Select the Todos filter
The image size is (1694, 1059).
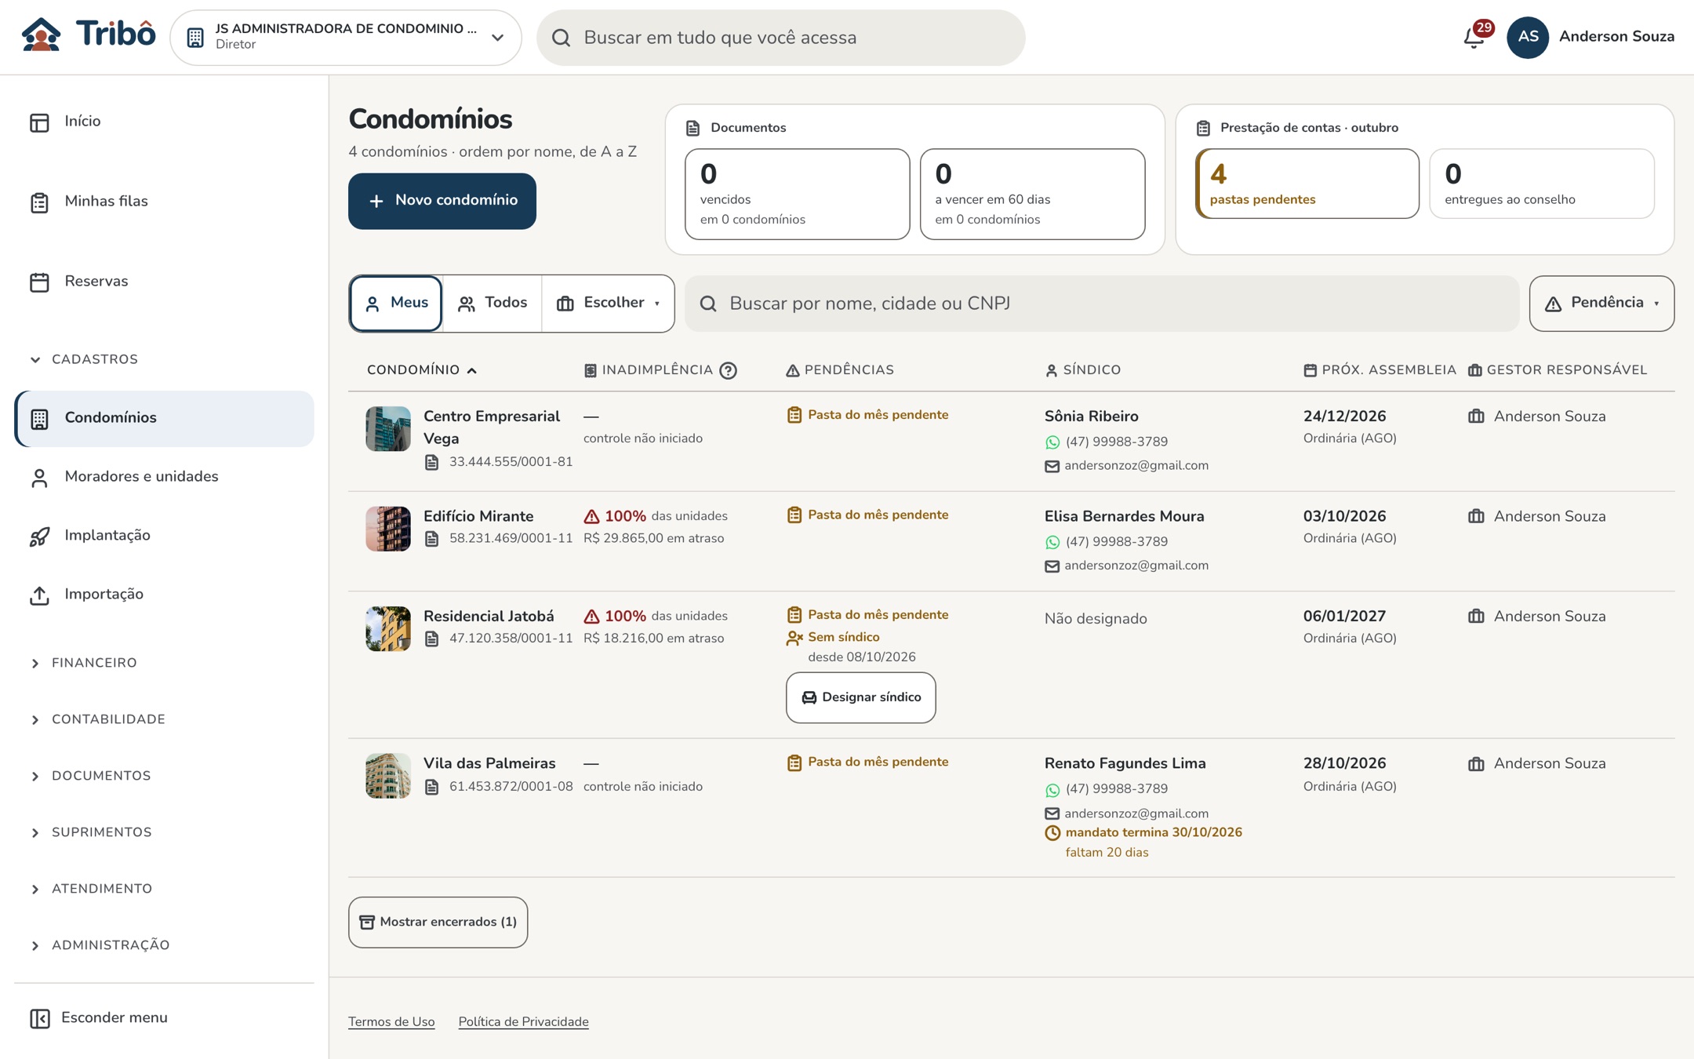pyautogui.click(x=493, y=304)
